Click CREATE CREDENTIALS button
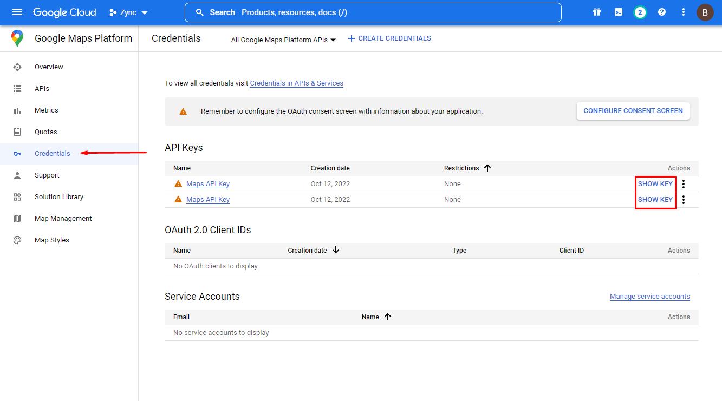The height and width of the screenshot is (401, 722). click(x=389, y=38)
